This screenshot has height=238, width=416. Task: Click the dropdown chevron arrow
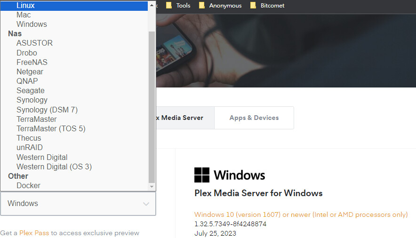point(146,204)
